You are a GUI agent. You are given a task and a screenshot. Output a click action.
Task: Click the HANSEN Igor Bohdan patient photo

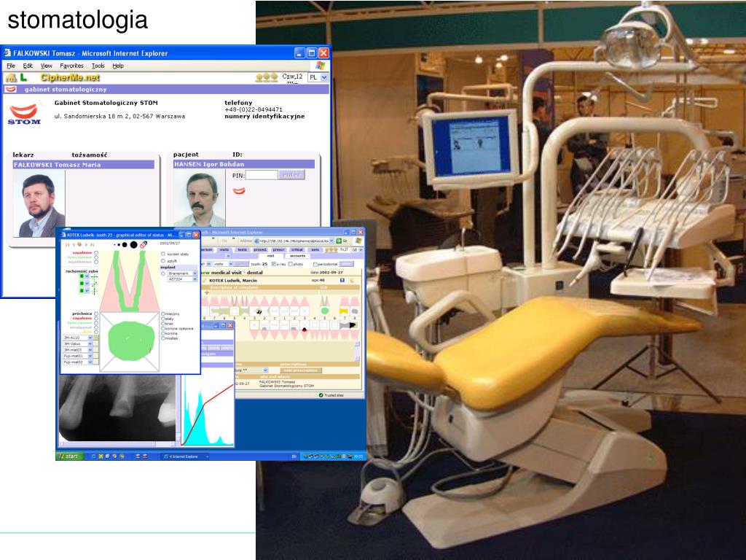point(200,199)
